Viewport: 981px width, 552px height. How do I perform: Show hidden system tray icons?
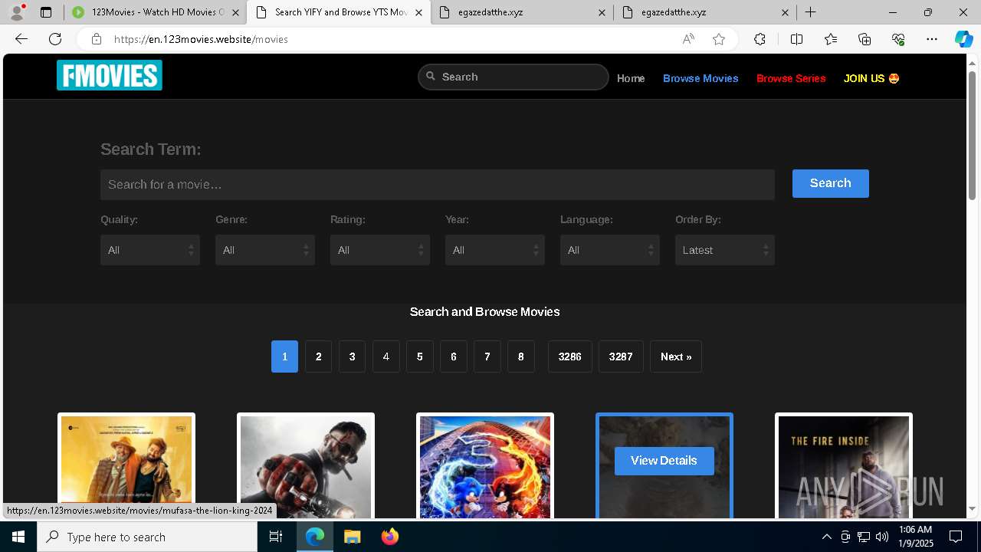(826, 537)
